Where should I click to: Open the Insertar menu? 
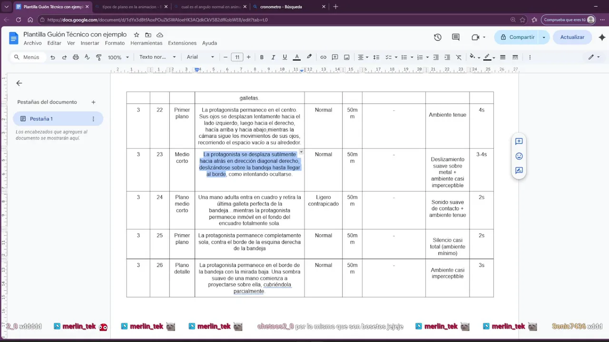90,43
